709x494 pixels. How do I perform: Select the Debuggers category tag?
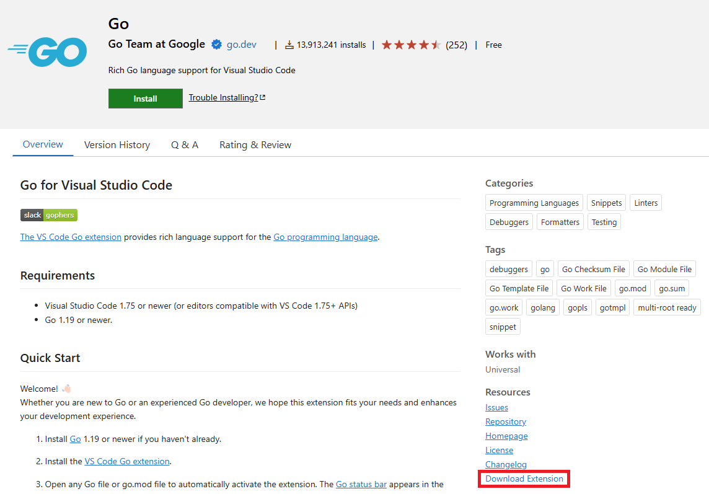click(509, 222)
